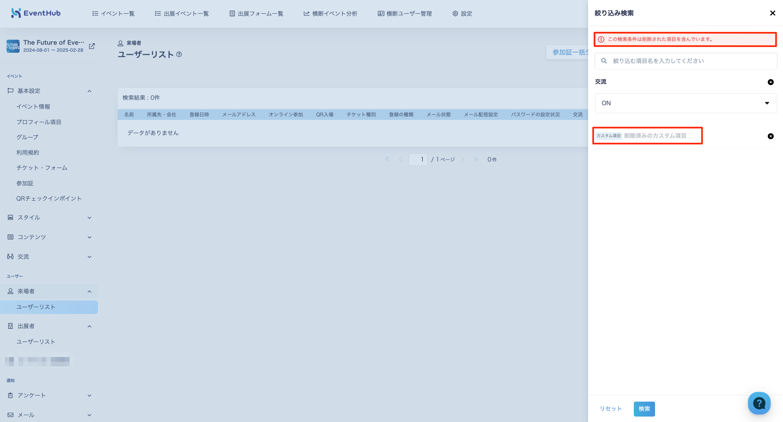The height and width of the screenshot is (422, 783).
Task: Go to next page arrow
Action: pos(463,159)
